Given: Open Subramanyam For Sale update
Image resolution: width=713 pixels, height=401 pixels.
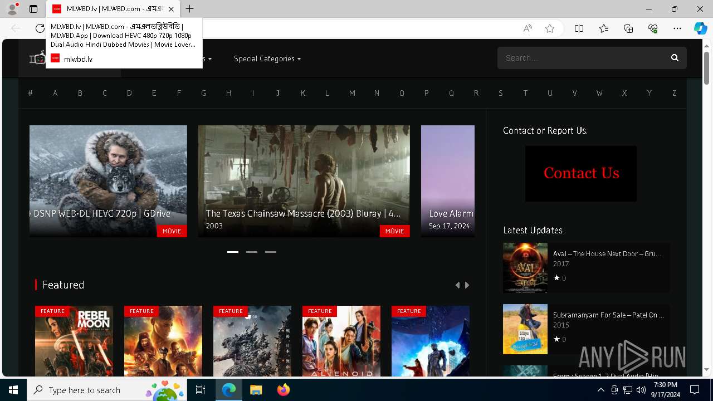Looking at the screenshot, I should 608,315.
